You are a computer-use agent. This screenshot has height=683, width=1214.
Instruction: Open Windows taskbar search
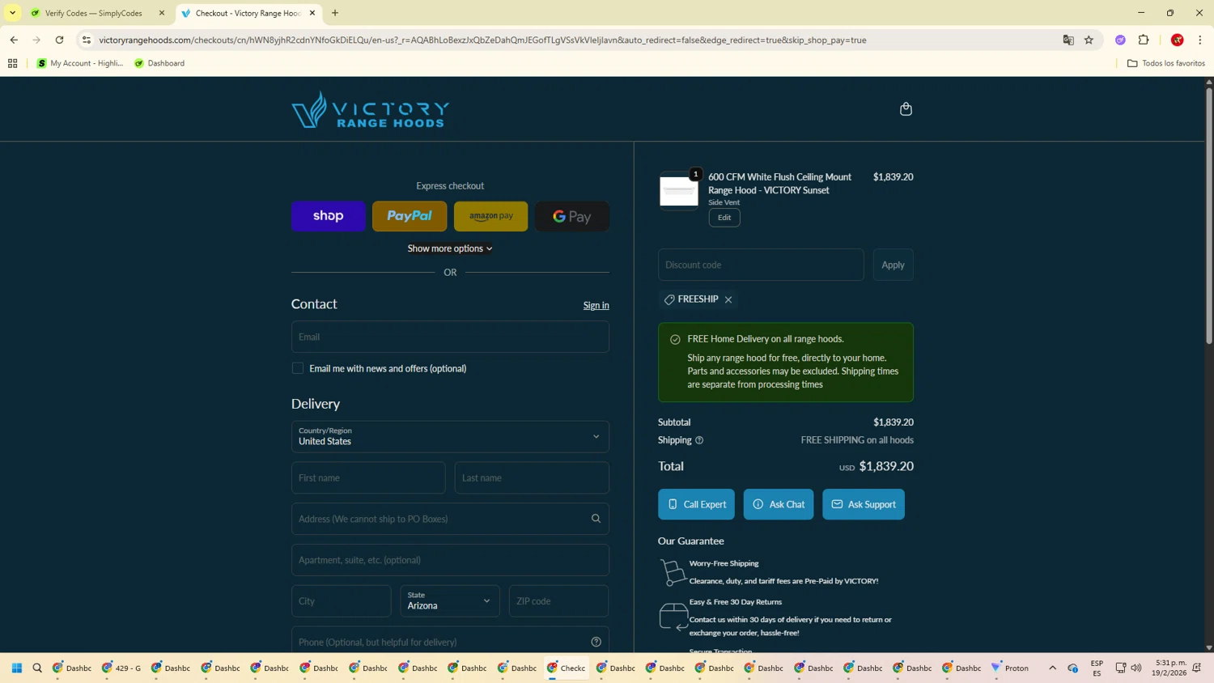pyautogui.click(x=37, y=668)
